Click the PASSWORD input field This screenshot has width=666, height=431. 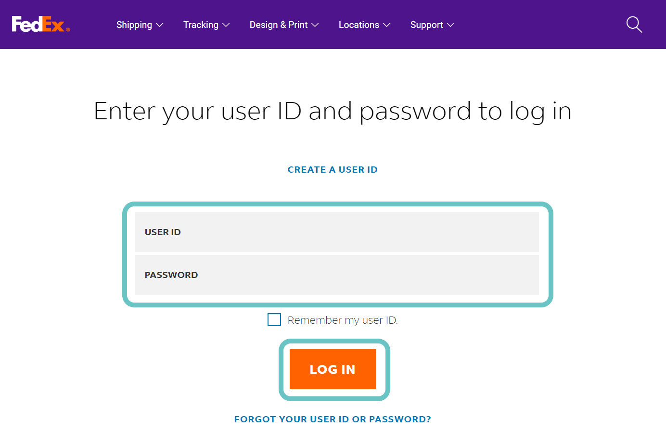click(337, 275)
